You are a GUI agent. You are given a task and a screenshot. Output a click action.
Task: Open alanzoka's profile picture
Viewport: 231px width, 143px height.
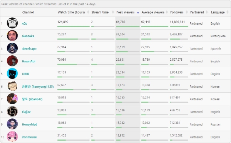point(12,36)
